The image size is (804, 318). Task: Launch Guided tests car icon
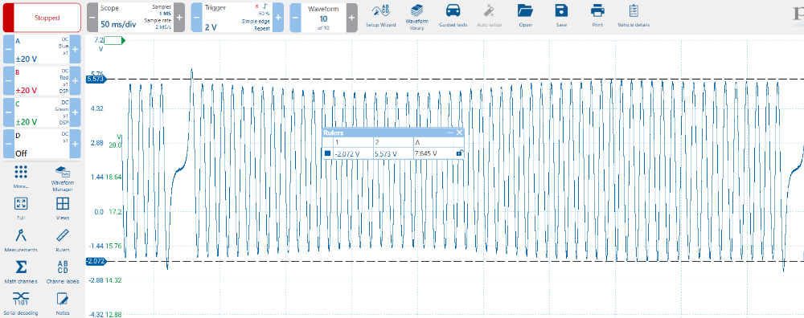[x=453, y=15]
